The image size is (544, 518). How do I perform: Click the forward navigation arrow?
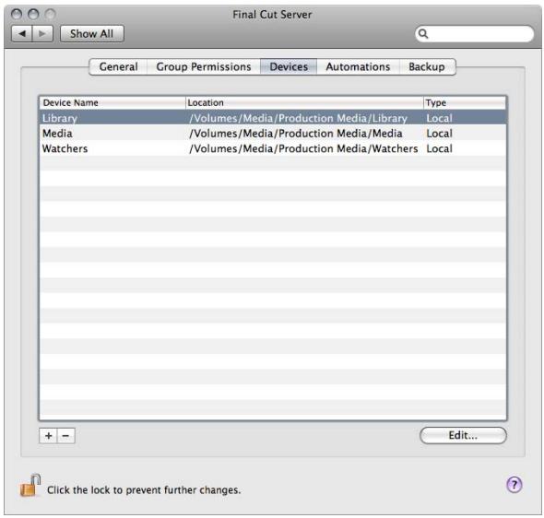coord(42,33)
